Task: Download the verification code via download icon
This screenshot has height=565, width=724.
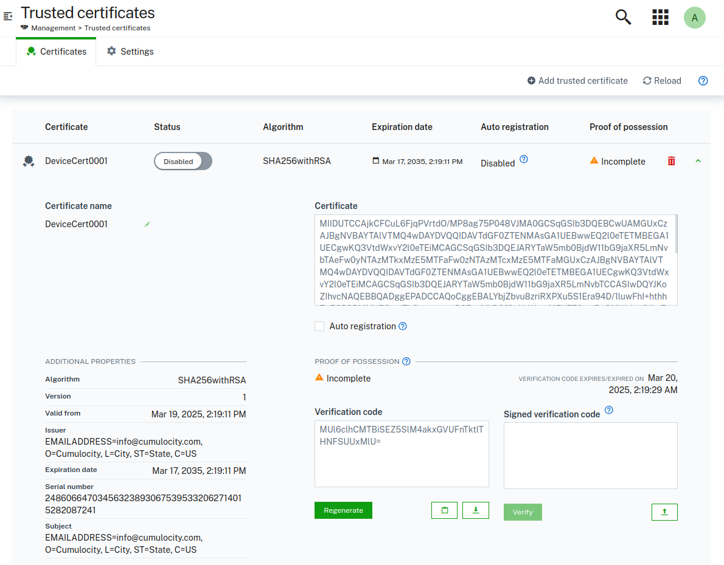Action: pyautogui.click(x=475, y=510)
